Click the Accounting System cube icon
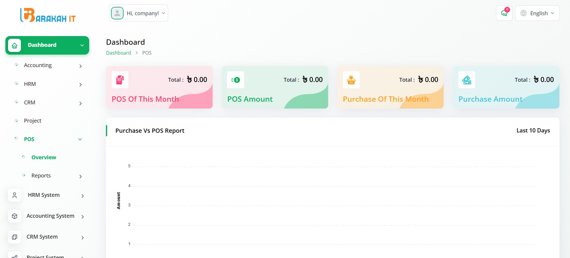Viewport: 570px width, 258px height. pyautogui.click(x=15, y=216)
